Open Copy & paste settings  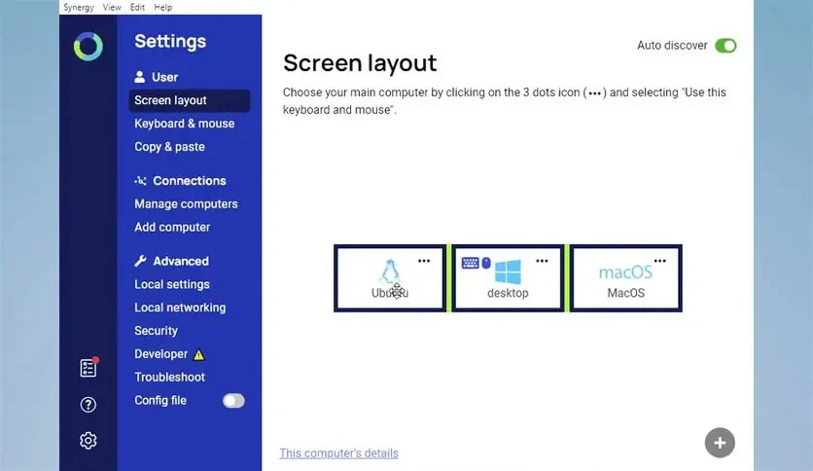pyautogui.click(x=169, y=147)
